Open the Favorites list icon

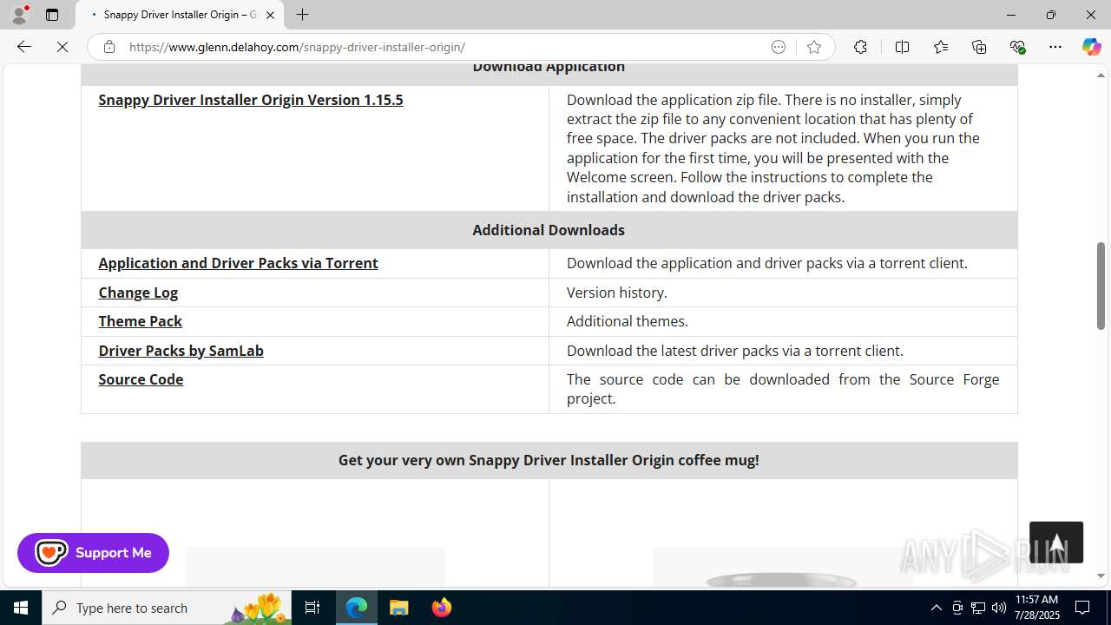tap(941, 47)
